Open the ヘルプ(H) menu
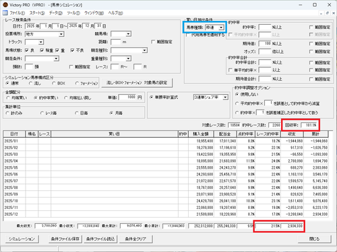337x252 pixels. [x=115, y=13]
